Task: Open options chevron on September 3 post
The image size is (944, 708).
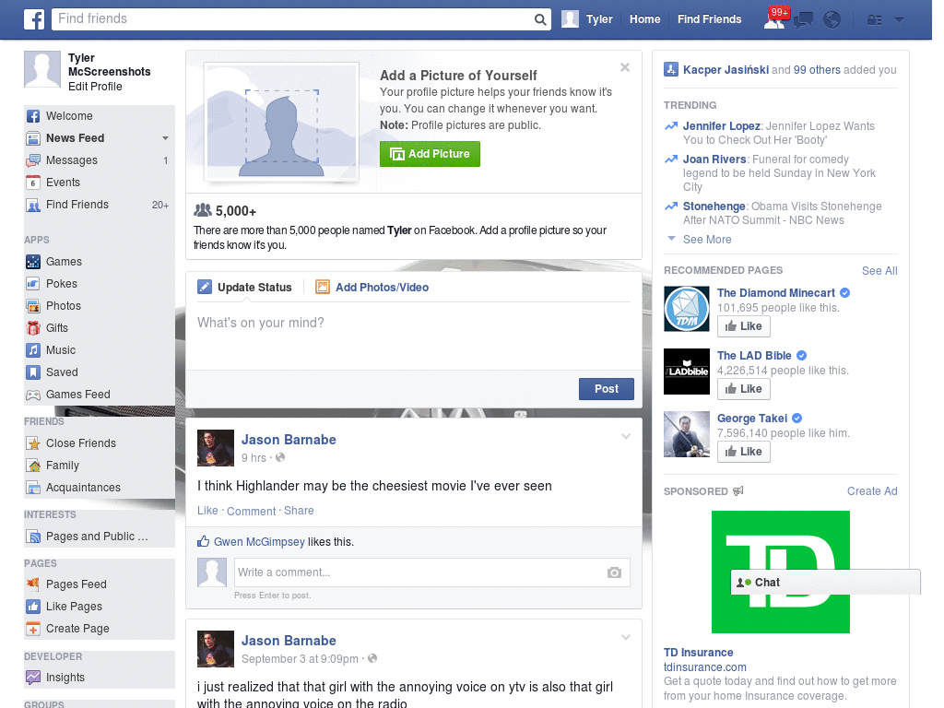Action: coord(626,637)
